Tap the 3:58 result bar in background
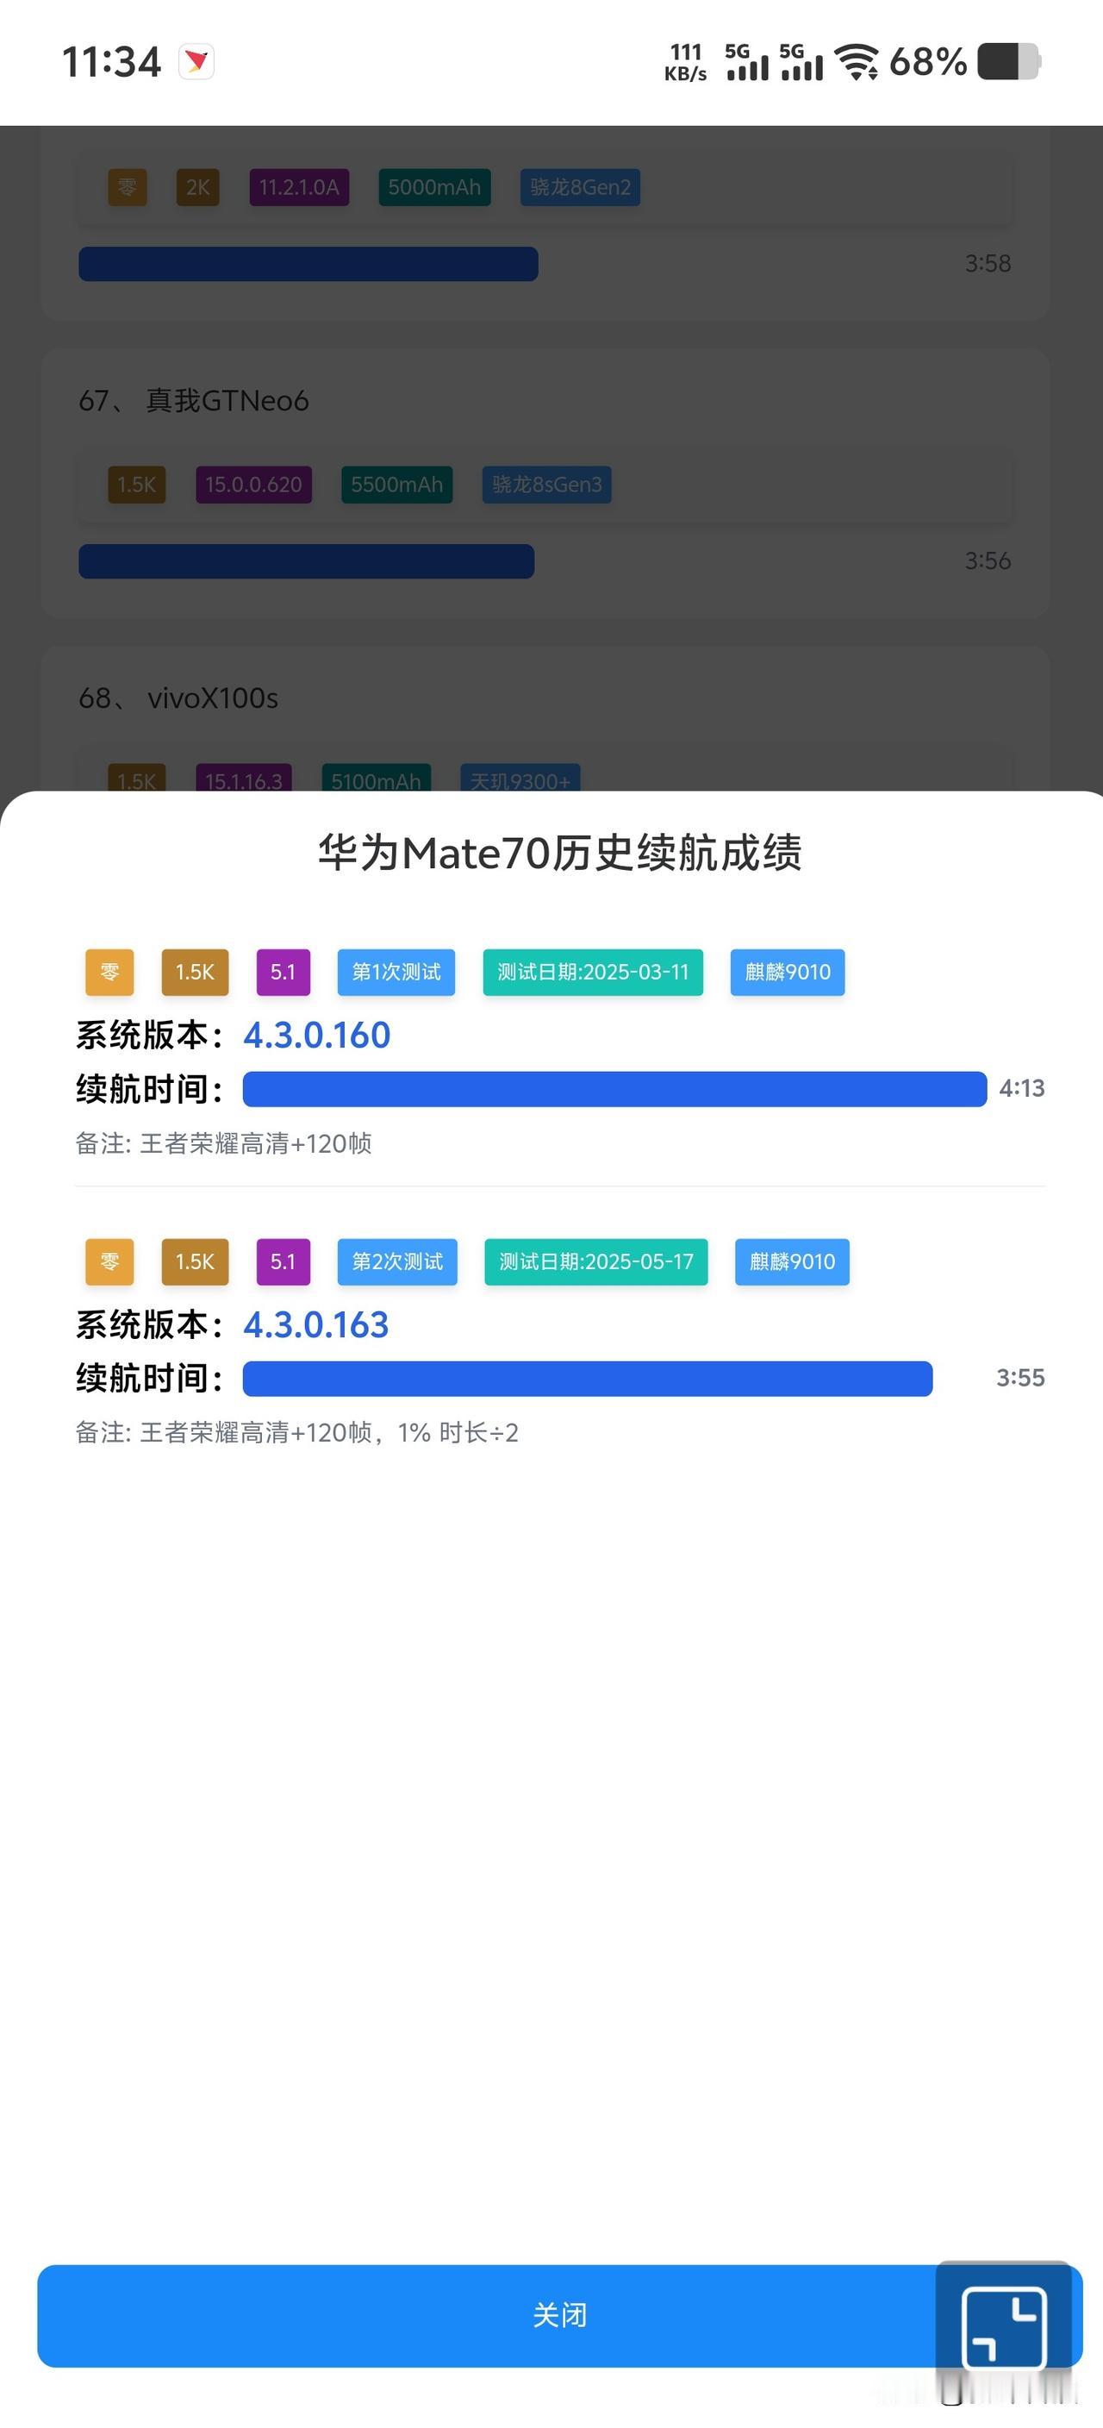 point(308,264)
